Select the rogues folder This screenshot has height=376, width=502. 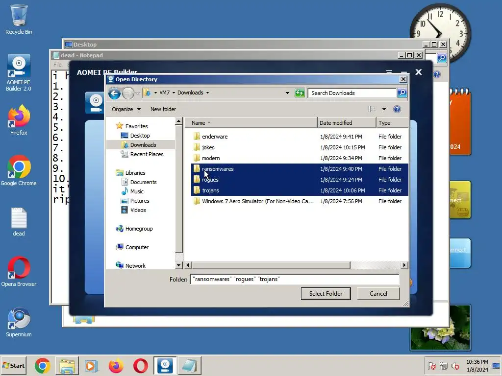[300, 180]
